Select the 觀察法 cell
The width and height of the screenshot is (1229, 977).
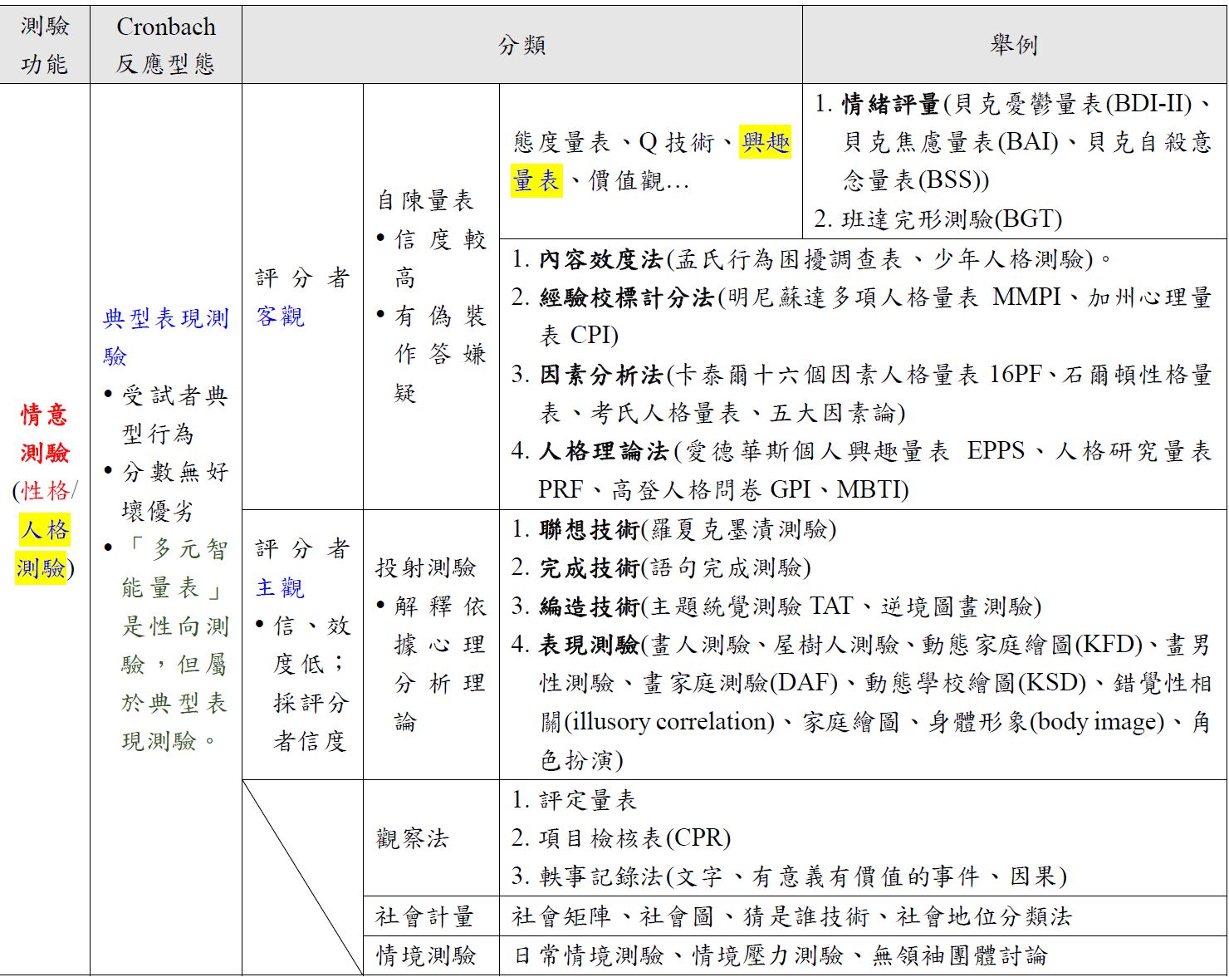point(412,838)
